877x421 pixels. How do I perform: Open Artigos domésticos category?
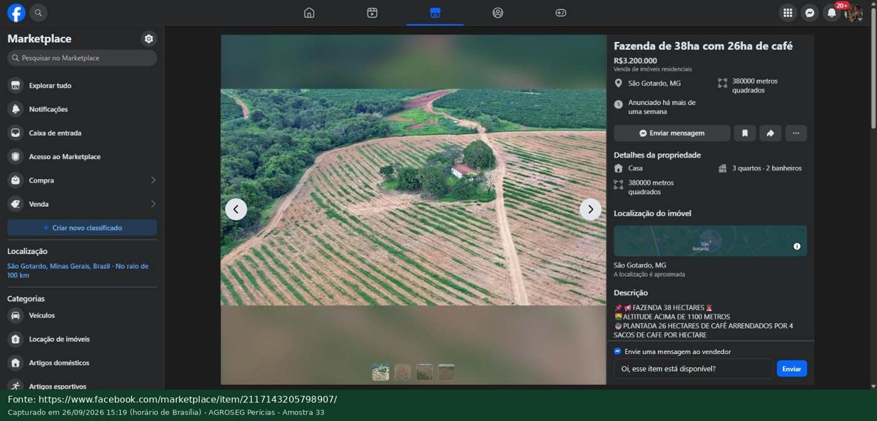click(82, 363)
